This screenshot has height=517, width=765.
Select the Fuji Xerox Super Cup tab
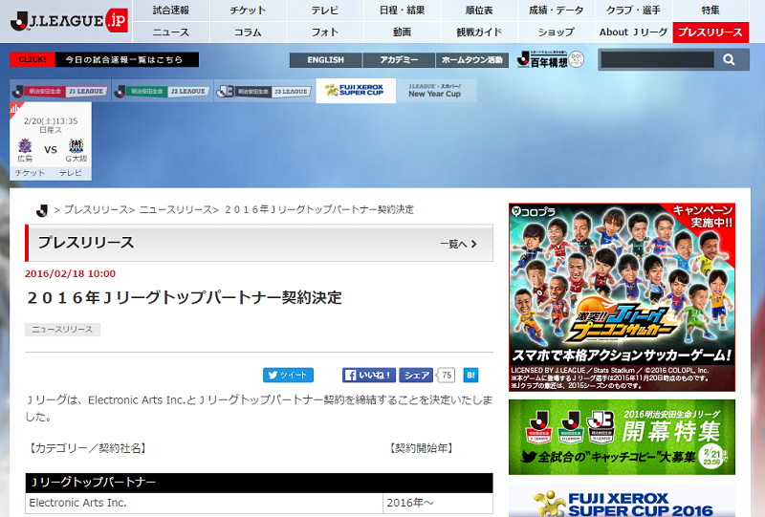click(x=356, y=91)
